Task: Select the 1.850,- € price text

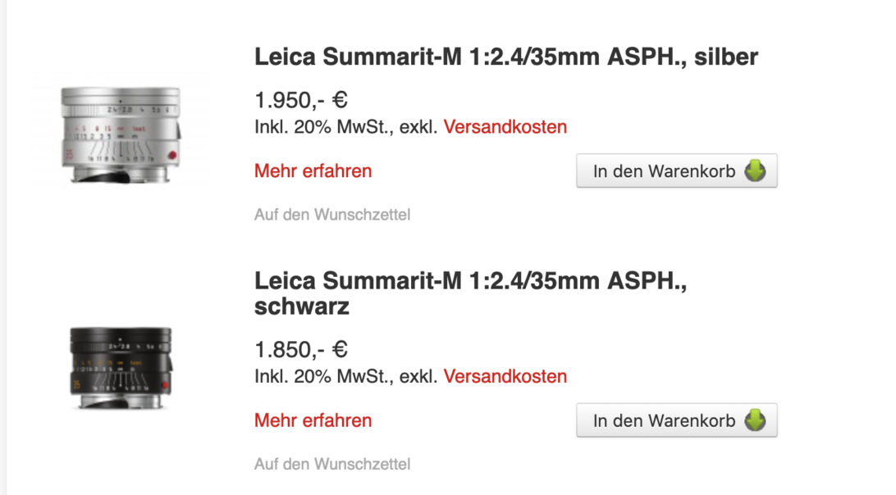Action: [x=301, y=350]
